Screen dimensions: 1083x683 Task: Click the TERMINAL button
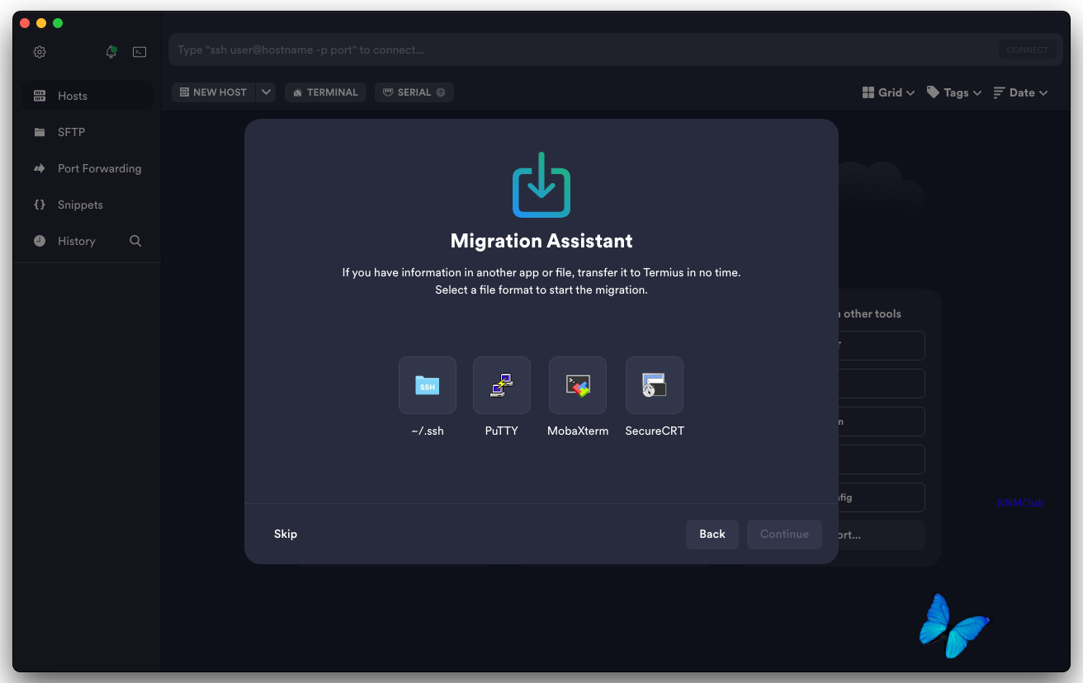tap(325, 92)
